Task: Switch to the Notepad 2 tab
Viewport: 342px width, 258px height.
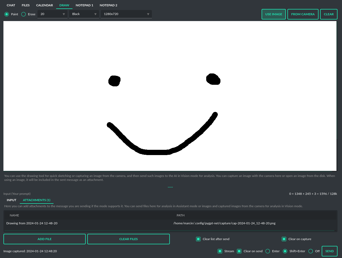Action: (x=108, y=5)
